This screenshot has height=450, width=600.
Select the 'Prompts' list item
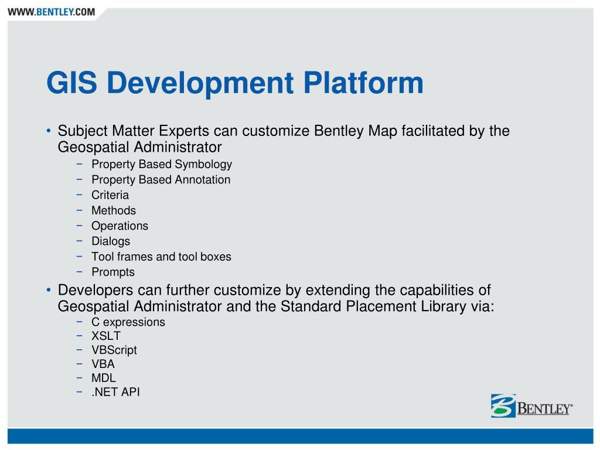[113, 272]
